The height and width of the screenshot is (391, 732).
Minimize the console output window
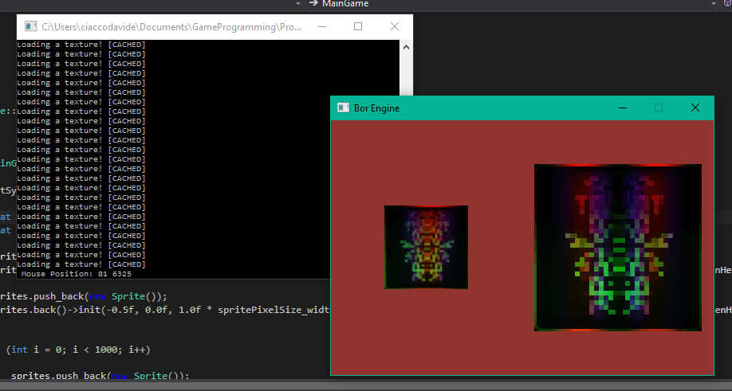pyautogui.click(x=322, y=27)
